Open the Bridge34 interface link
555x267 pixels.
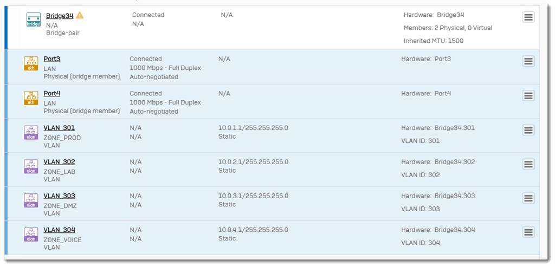coord(60,16)
